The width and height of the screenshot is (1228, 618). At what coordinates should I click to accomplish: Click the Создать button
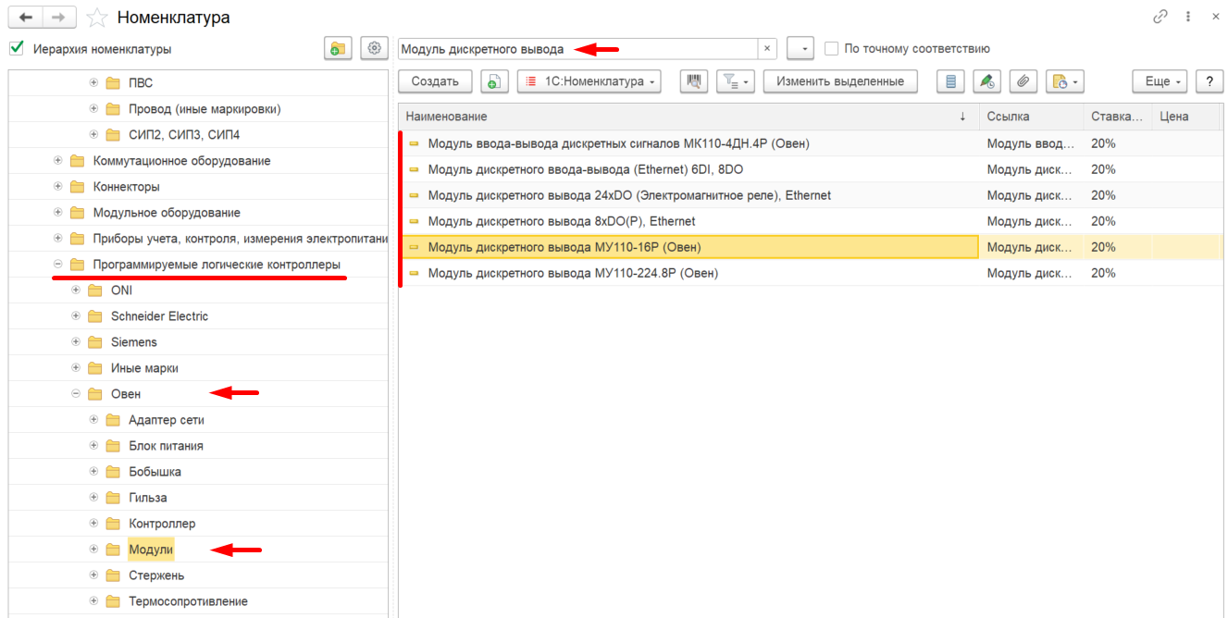(x=435, y=81)
